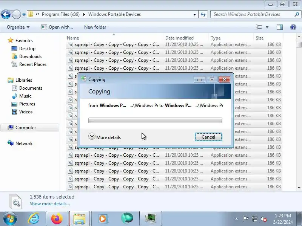This screenshot has width=302, height=226.
Task: Click the folder icon in the address bar
Action: (31, 14)
